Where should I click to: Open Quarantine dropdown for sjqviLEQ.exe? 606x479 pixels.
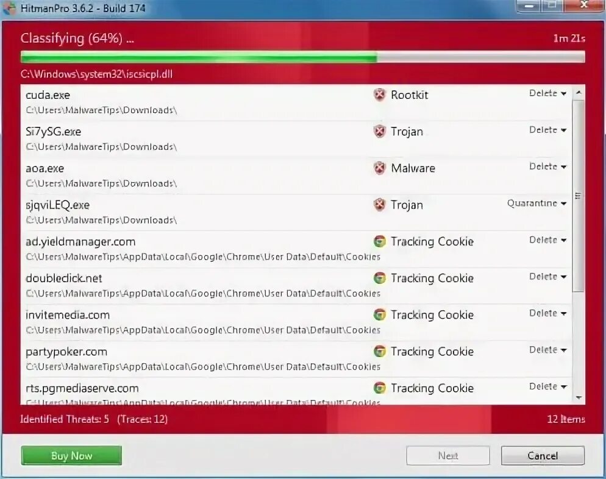(x=537, y=204)
